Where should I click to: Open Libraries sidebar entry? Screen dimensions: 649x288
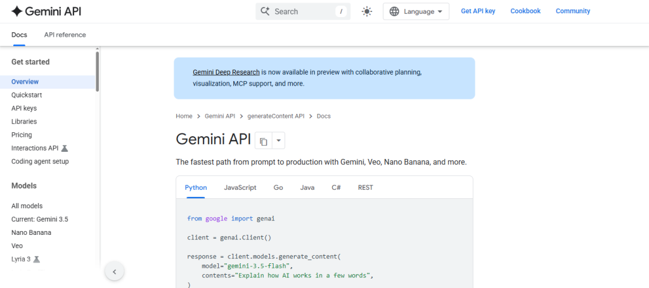[x=24, y=122]
